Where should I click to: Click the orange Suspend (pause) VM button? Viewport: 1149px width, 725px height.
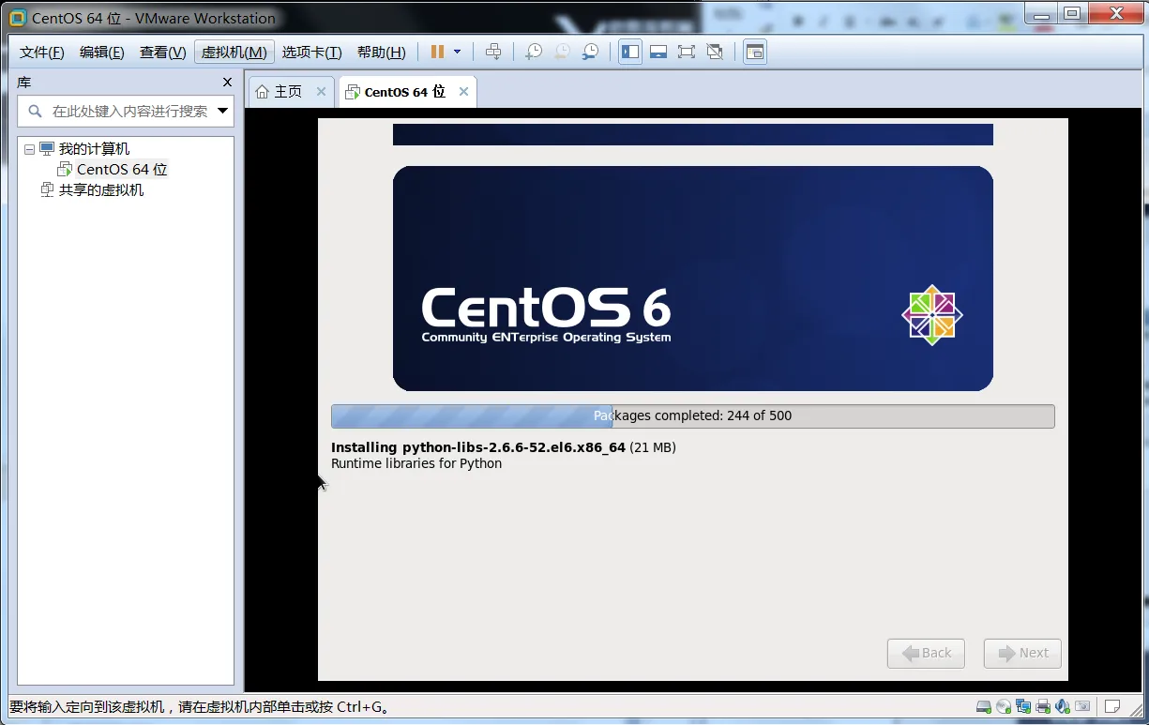coord(437,52)
